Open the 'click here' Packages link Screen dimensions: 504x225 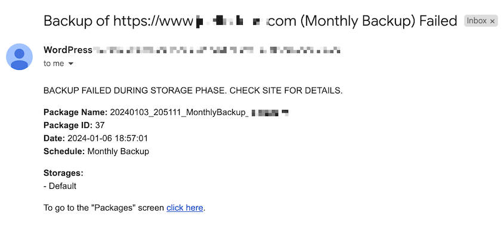(x=184, y=208)
